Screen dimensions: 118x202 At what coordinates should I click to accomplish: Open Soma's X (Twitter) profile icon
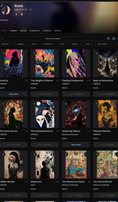(16, 15)
